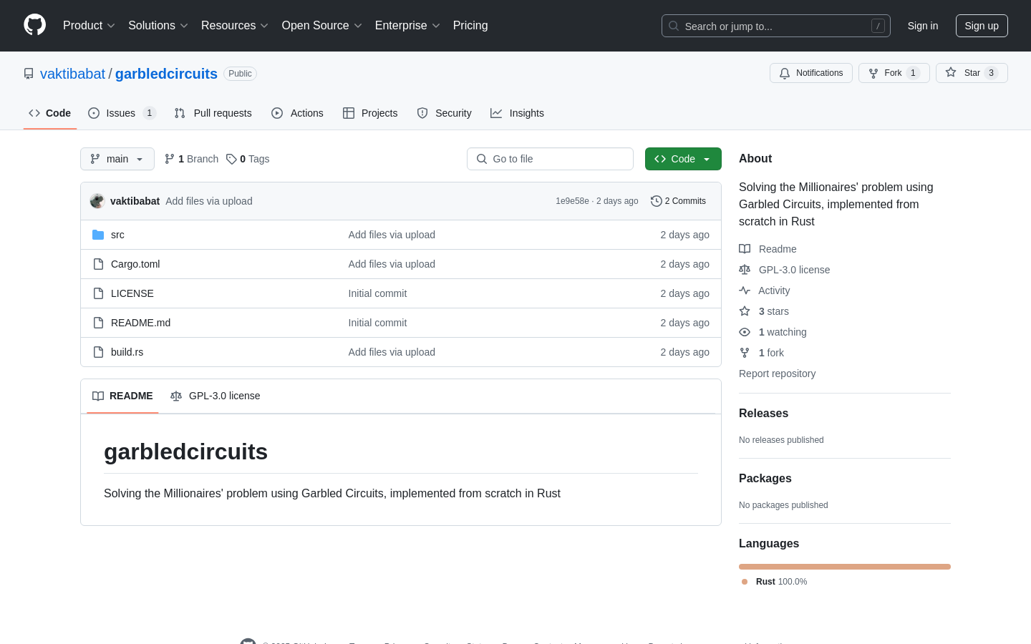
Task: Open the Insights tab
Action: 517,113
